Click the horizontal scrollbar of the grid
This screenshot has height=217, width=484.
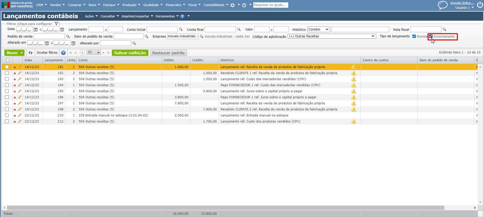[225, 208]
